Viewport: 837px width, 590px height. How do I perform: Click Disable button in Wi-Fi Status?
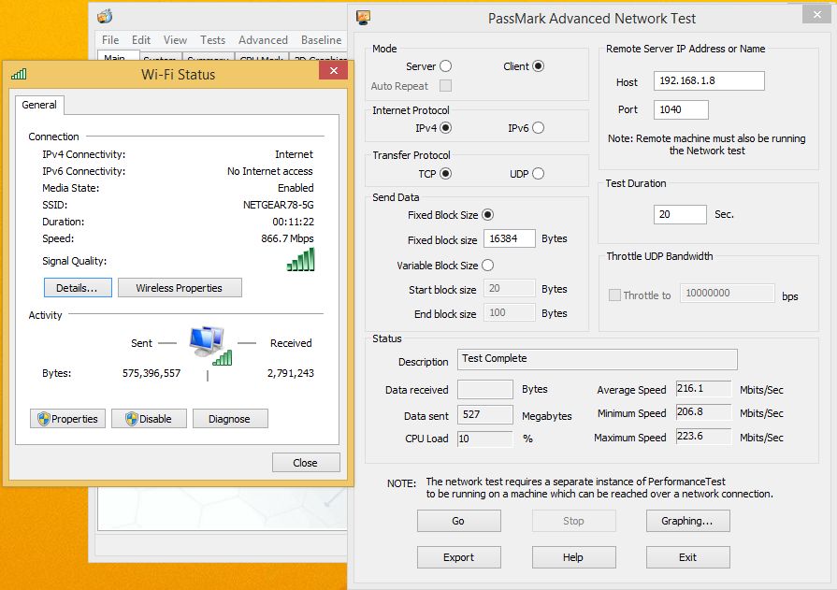click(x=149, y=419)
